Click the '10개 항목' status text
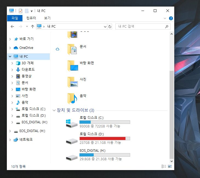This screenshot has height=178, width=200. (18, 167)
